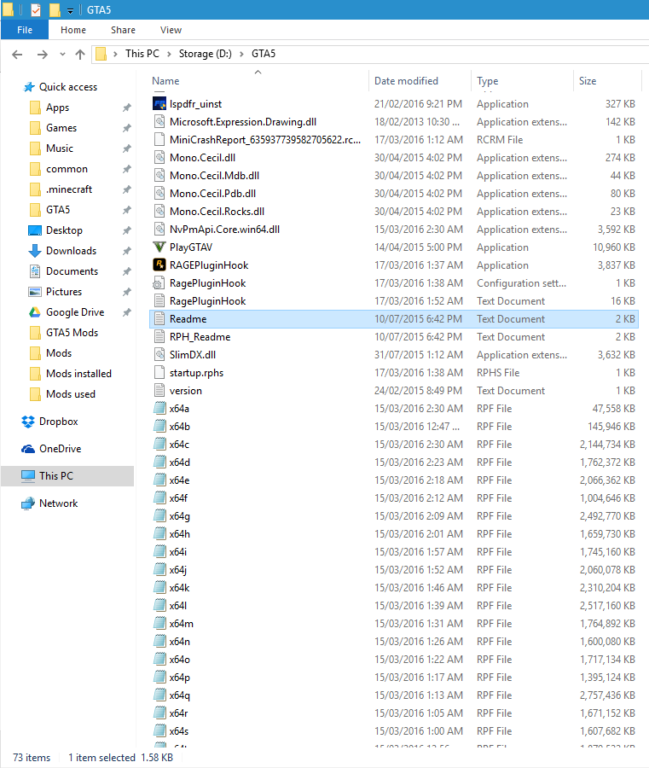The height and width of the screenshot is (768, 649).
Task: Click the Downloads arrow icon
Action: 35,251
